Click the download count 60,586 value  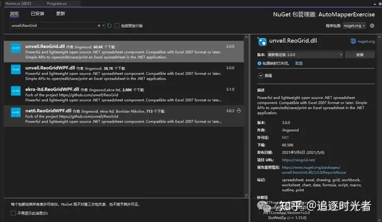pos(288,145)
